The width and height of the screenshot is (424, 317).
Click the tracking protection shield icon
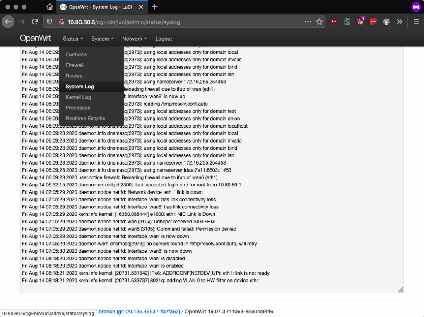click(x=49, y=22)
